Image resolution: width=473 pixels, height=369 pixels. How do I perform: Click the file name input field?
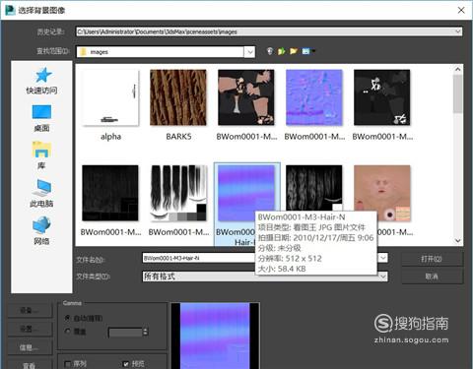[199, 258]
